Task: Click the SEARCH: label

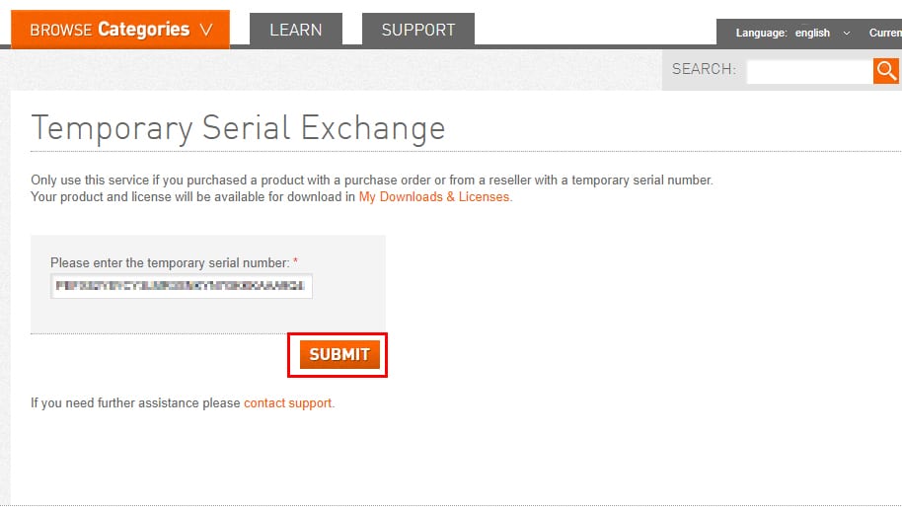Action: [x=704, y=69]
